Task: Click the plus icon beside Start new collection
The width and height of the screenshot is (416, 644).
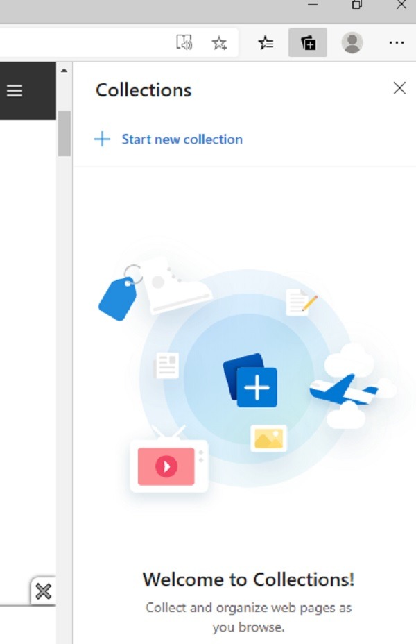Action: [102, 139]
